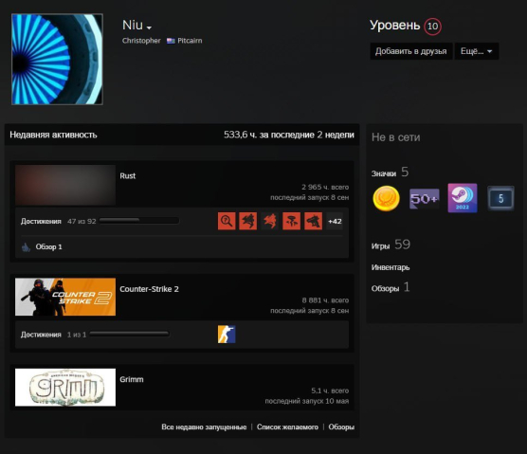527x454 pixels.
Task: Open the Rust game thumbnail
Action: (65, 185)
